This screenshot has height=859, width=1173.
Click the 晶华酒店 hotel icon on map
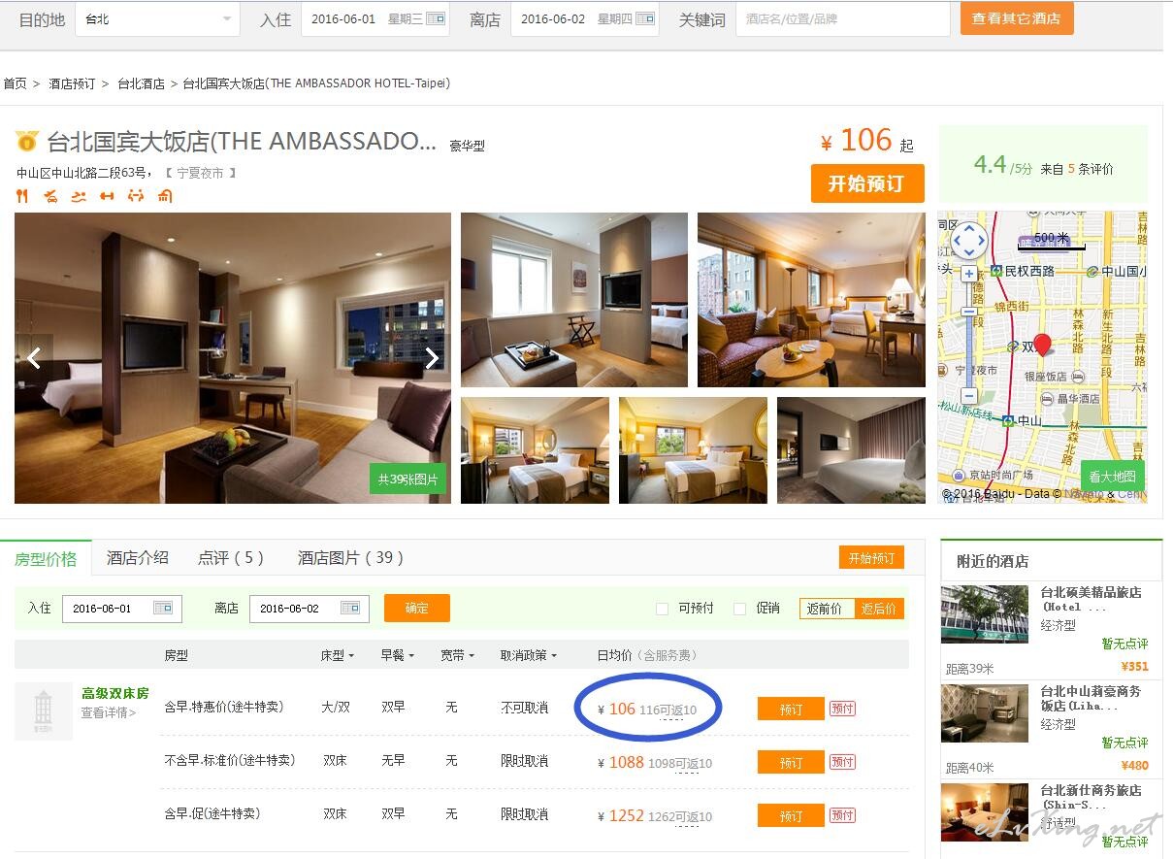[1048, 399]
